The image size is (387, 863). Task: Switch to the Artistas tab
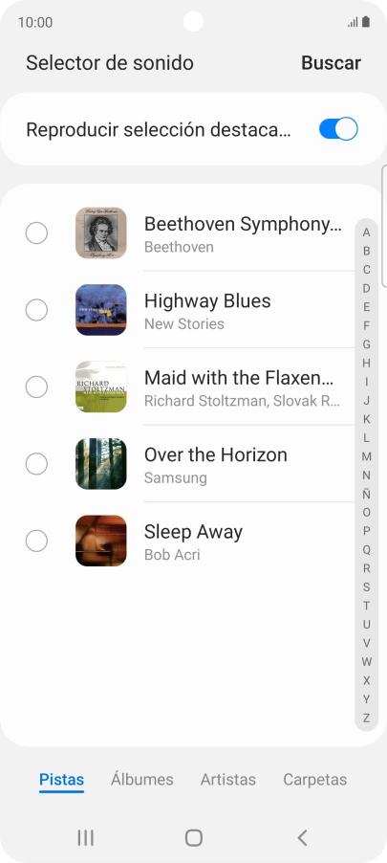228,780
